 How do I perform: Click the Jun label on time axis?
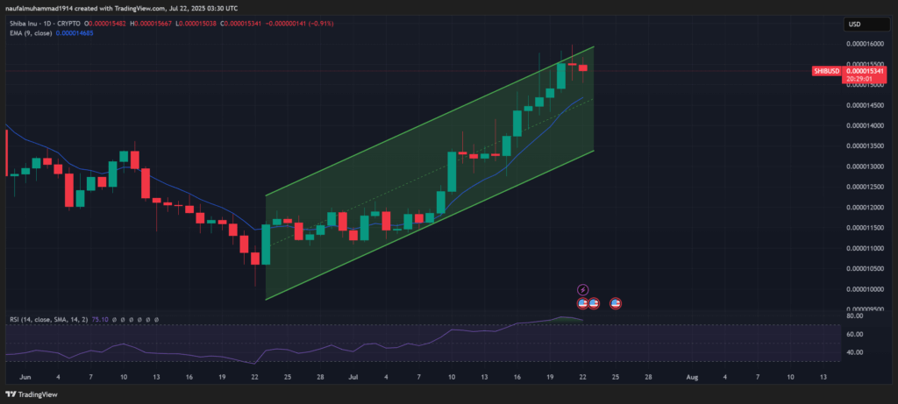(24, 376)
